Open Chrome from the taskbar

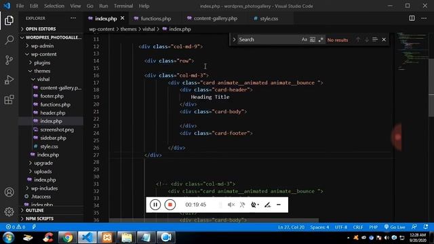pos(67,237)
